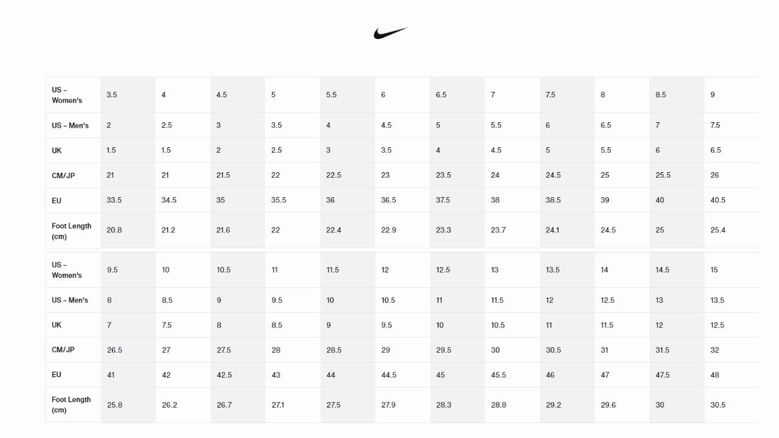The width and height of the screenshot is (779, 438).
Task: Click the Nike swoosh logo
Action: (x=390, y=33)
